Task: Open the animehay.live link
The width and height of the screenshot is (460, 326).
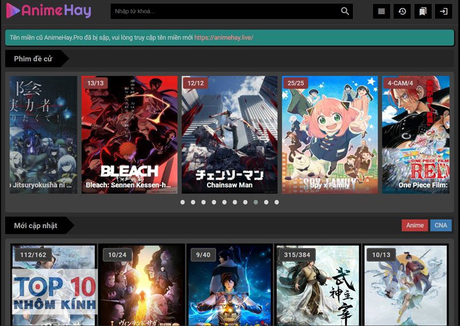Action: [x=224, y=37]
